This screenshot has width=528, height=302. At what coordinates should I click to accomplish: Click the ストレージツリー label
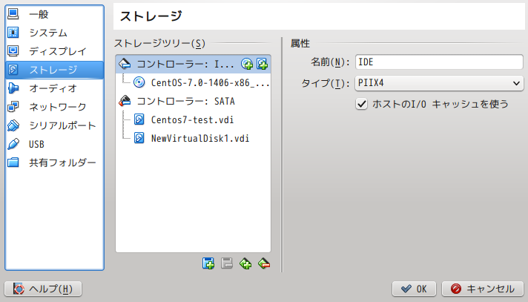tap(159, 44)
